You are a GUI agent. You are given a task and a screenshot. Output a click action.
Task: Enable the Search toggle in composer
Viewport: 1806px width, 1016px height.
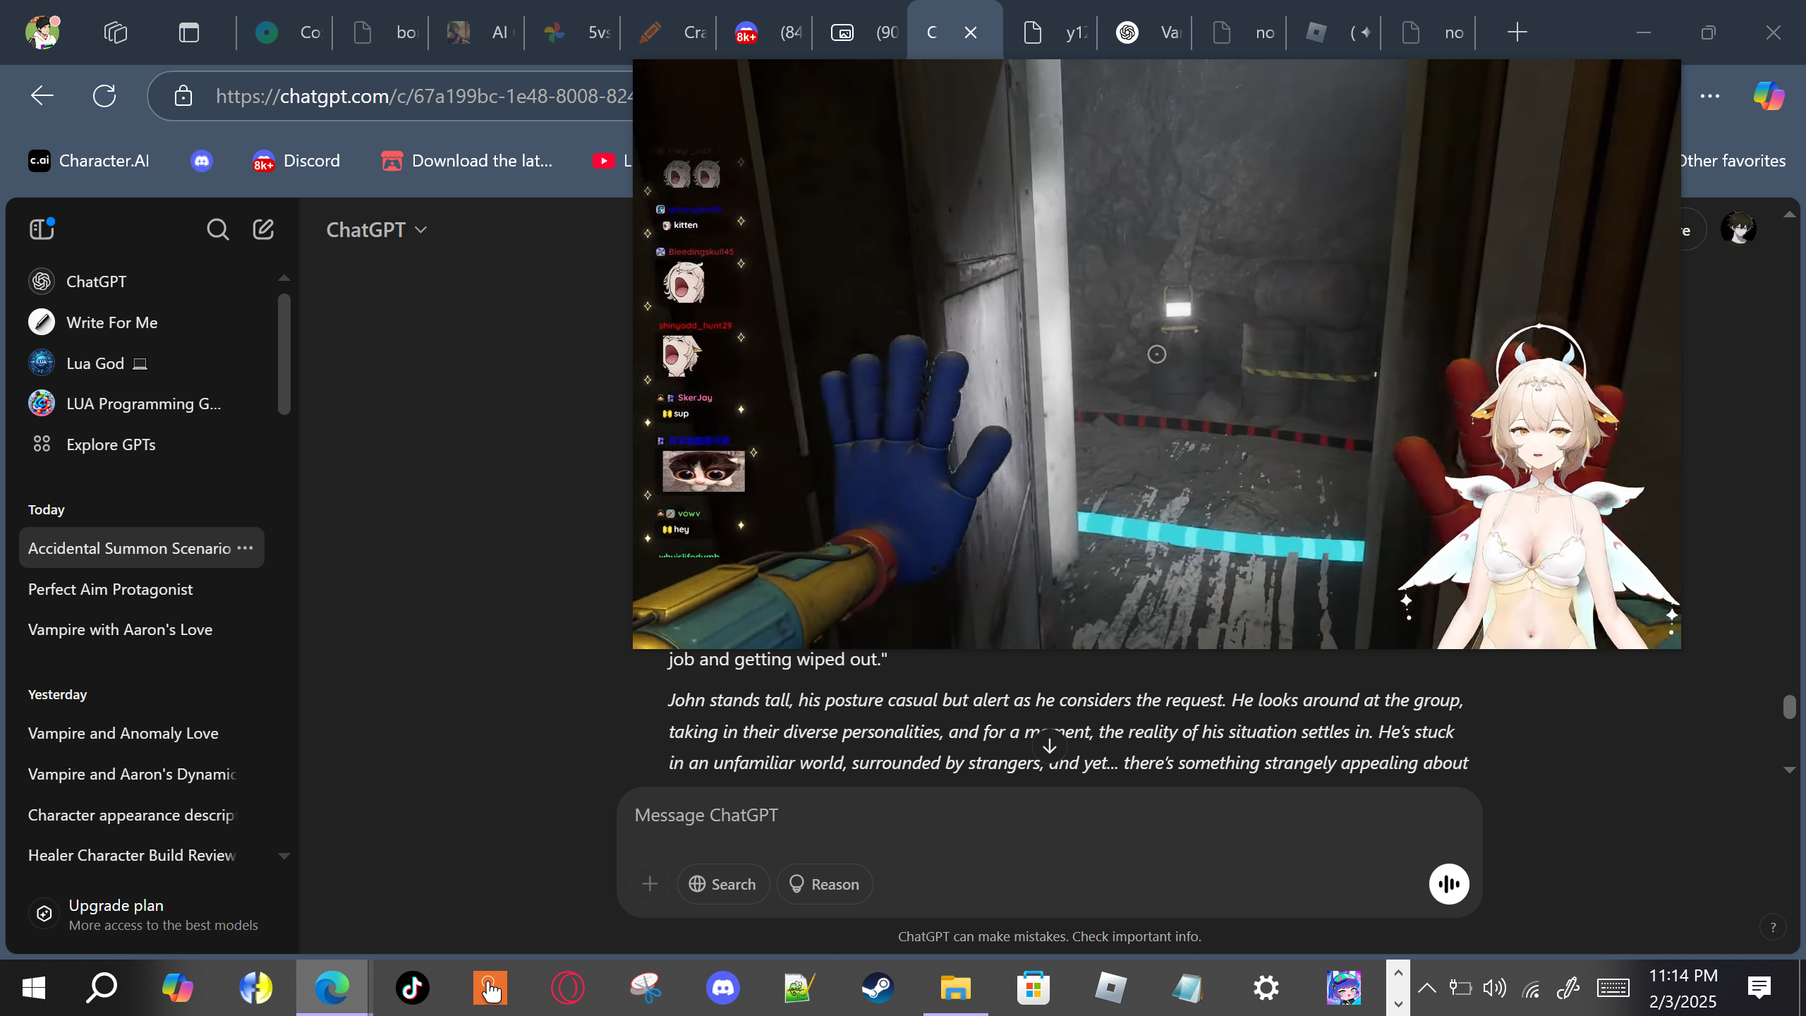click(x=723, y=884)
